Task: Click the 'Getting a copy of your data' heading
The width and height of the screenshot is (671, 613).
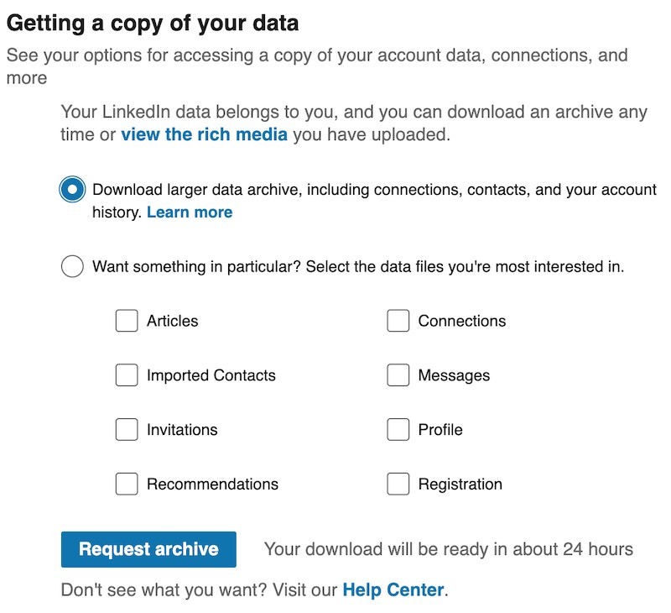Action: [155, 23]
